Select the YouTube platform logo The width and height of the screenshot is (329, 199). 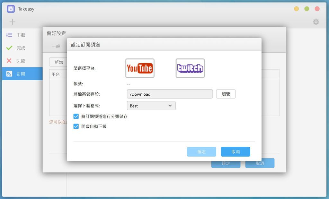[140, 68]
